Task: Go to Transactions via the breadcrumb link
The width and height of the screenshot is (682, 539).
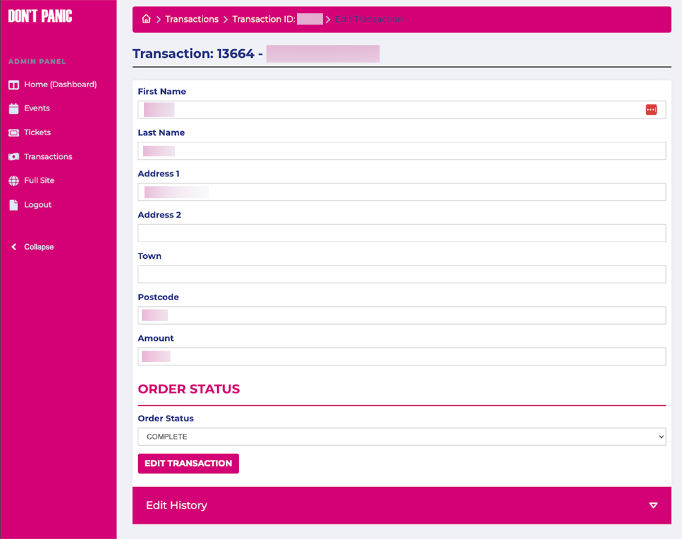Action: 192,19
